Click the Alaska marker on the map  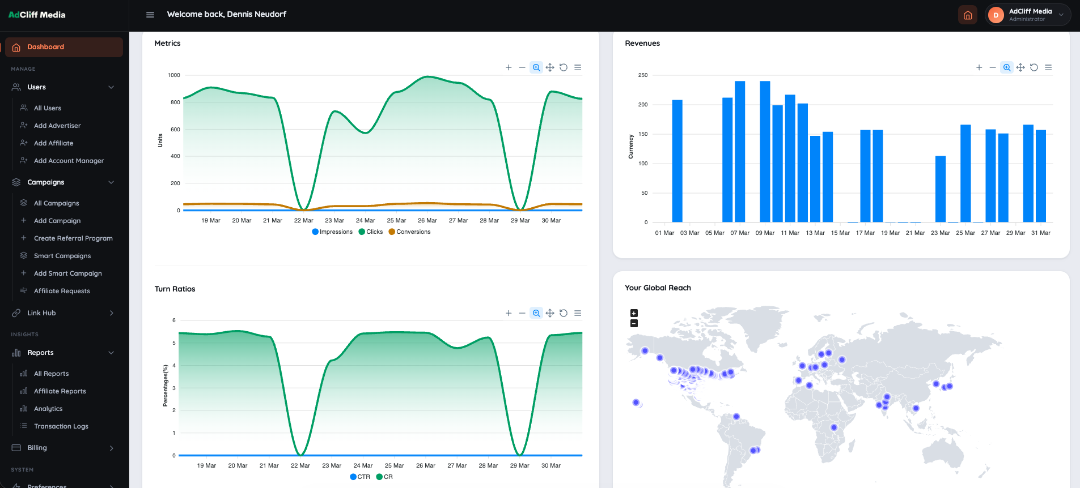coord(645,351)
